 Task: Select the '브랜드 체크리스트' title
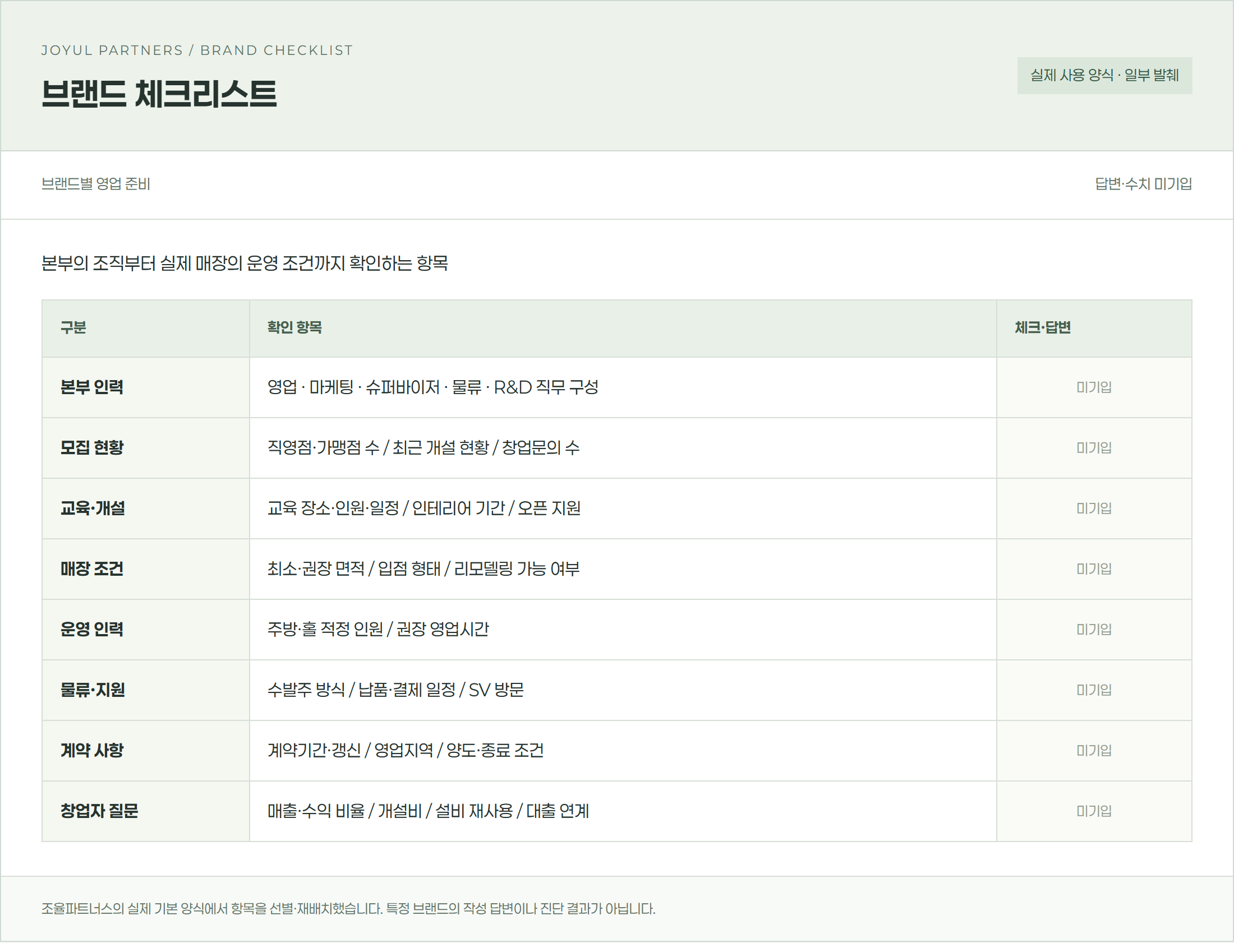(x=159, y=93)
